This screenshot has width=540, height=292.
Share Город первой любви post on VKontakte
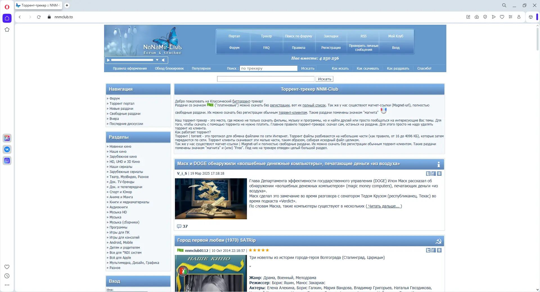[x=439, y=250]
